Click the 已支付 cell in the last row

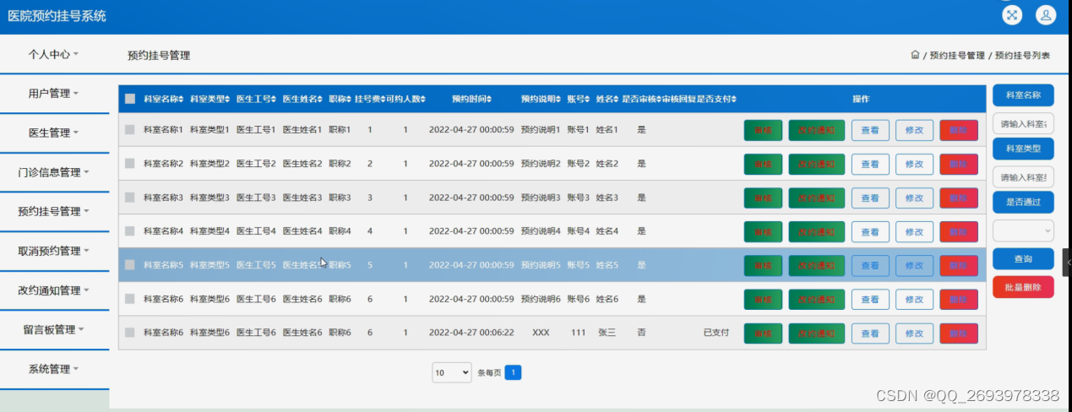tap(716, 333)
